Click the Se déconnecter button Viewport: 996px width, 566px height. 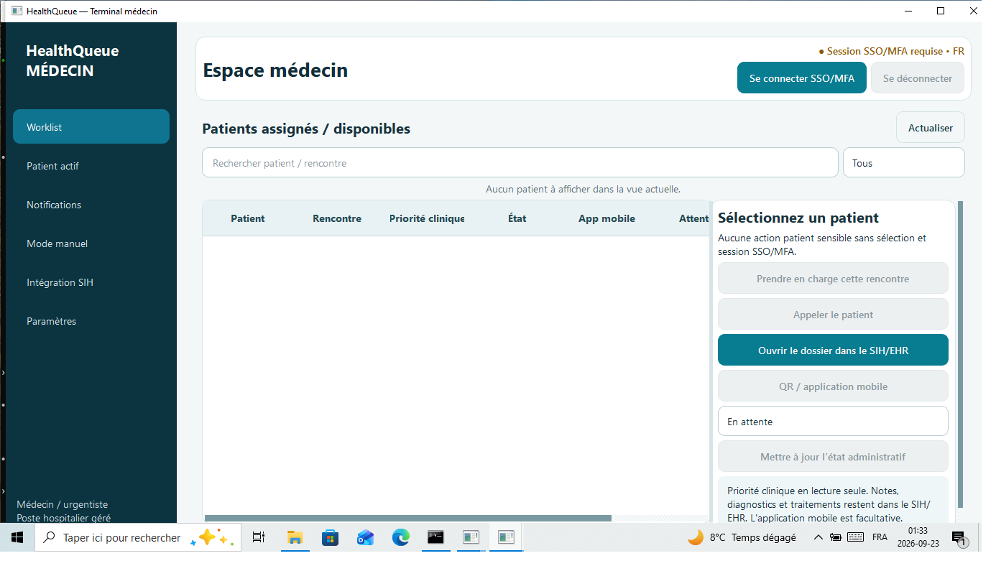point(918,78)
